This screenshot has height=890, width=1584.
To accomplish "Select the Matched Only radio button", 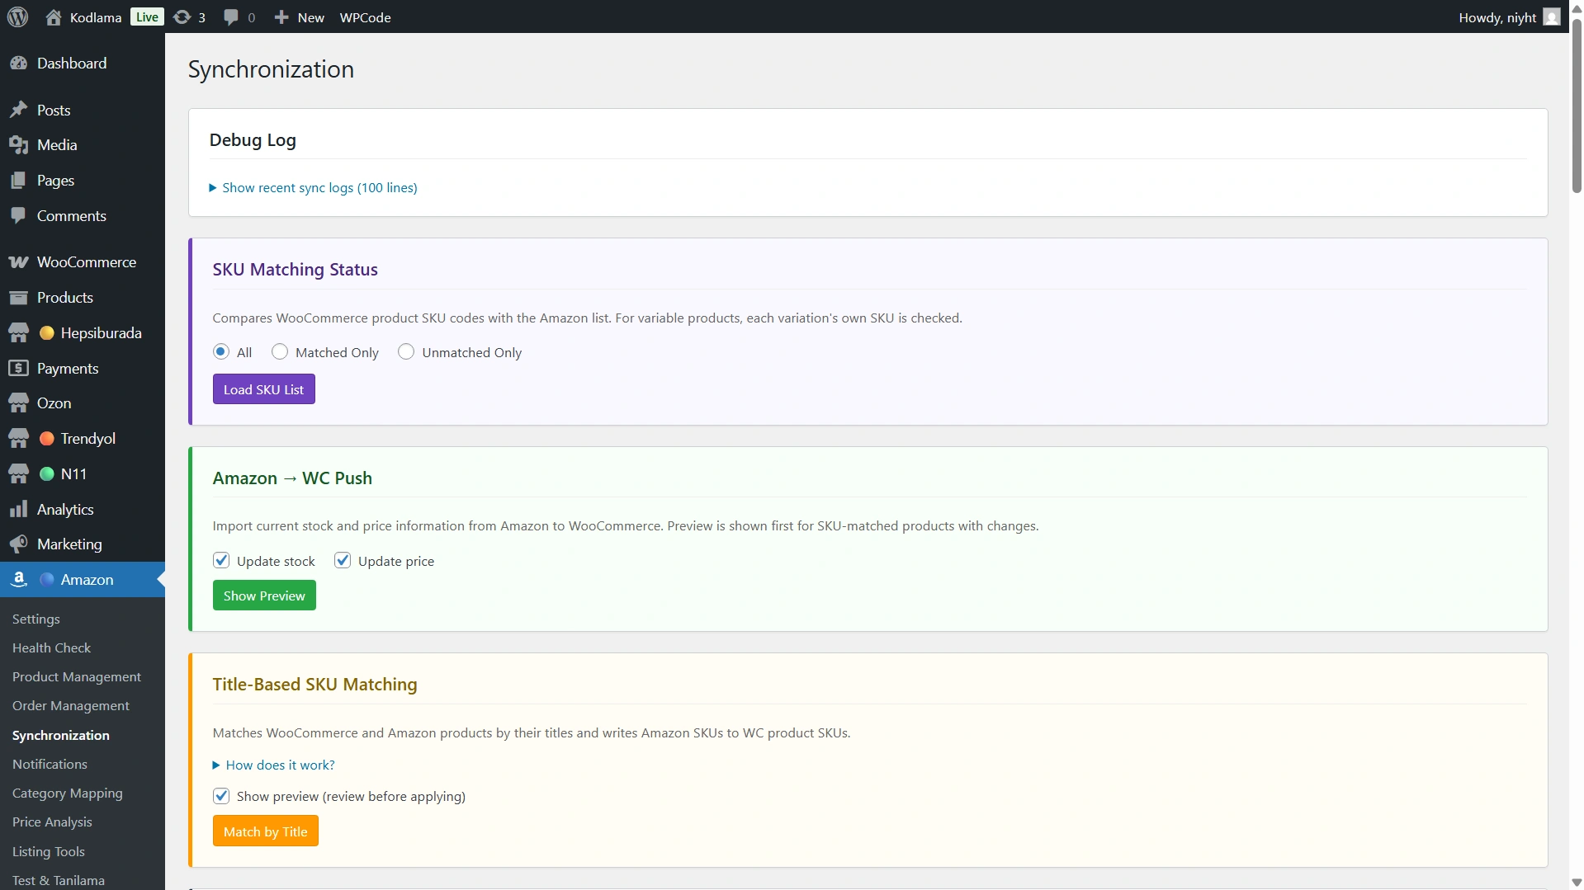I will [x=280, y=352].
